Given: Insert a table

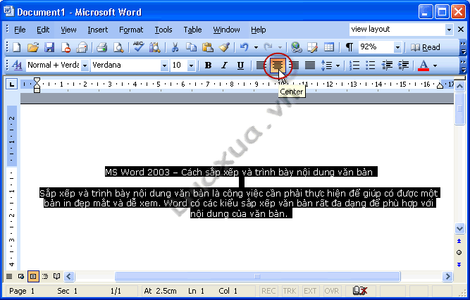Looking at the screenshot, I should (x=329, y=47).
